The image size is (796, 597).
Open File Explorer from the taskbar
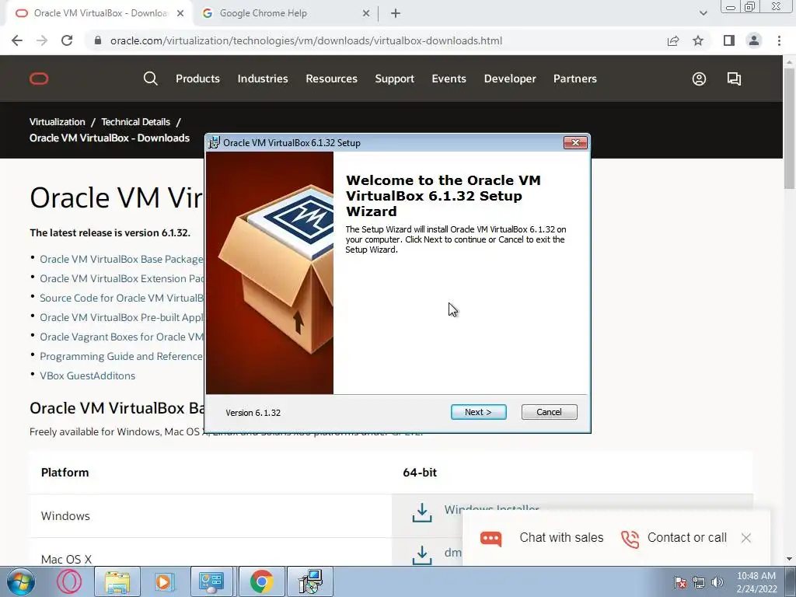117,581
